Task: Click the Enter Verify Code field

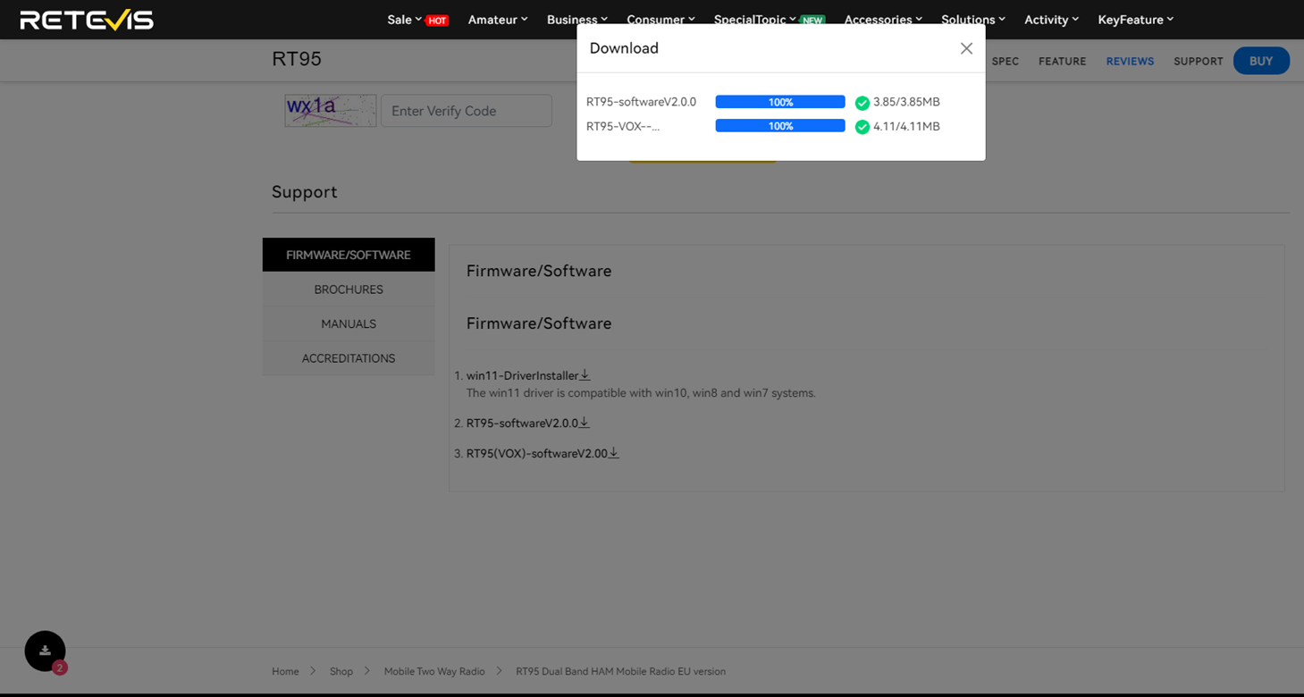Action: click(x=467, y=111)
